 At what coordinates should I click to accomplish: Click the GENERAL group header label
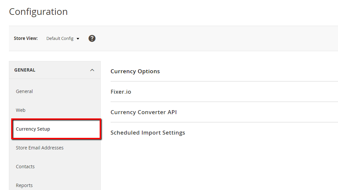coord(25,70)
